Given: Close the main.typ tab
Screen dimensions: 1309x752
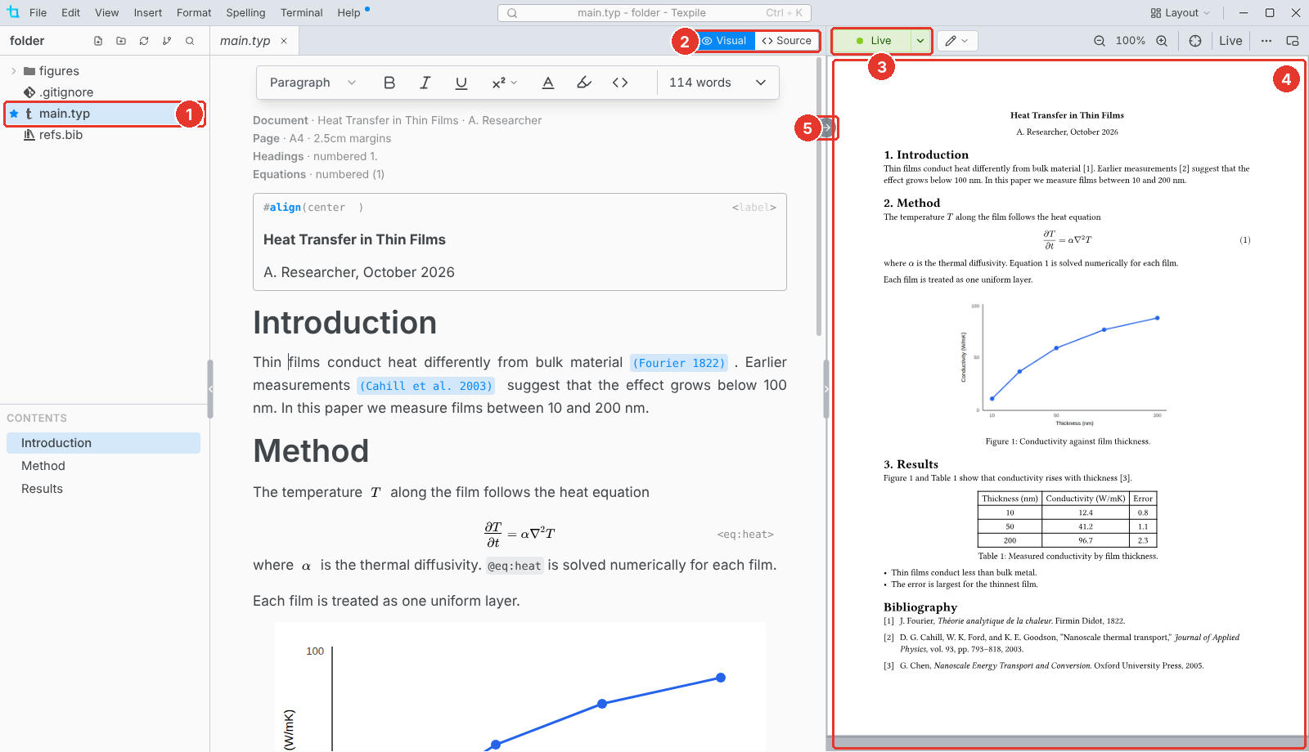Looking at the screenshot, I should 284,41.
